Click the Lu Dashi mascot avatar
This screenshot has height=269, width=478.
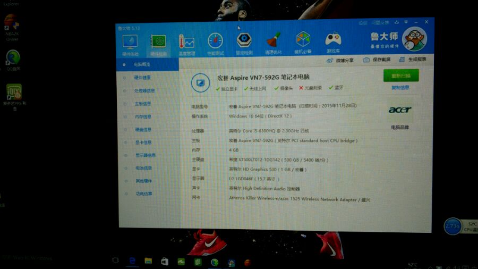[x=414, y=39]
